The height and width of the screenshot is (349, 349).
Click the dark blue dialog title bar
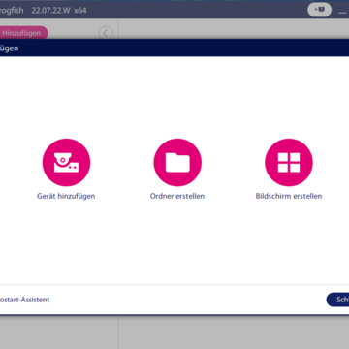pyautogui.click(x=174, y=48)
